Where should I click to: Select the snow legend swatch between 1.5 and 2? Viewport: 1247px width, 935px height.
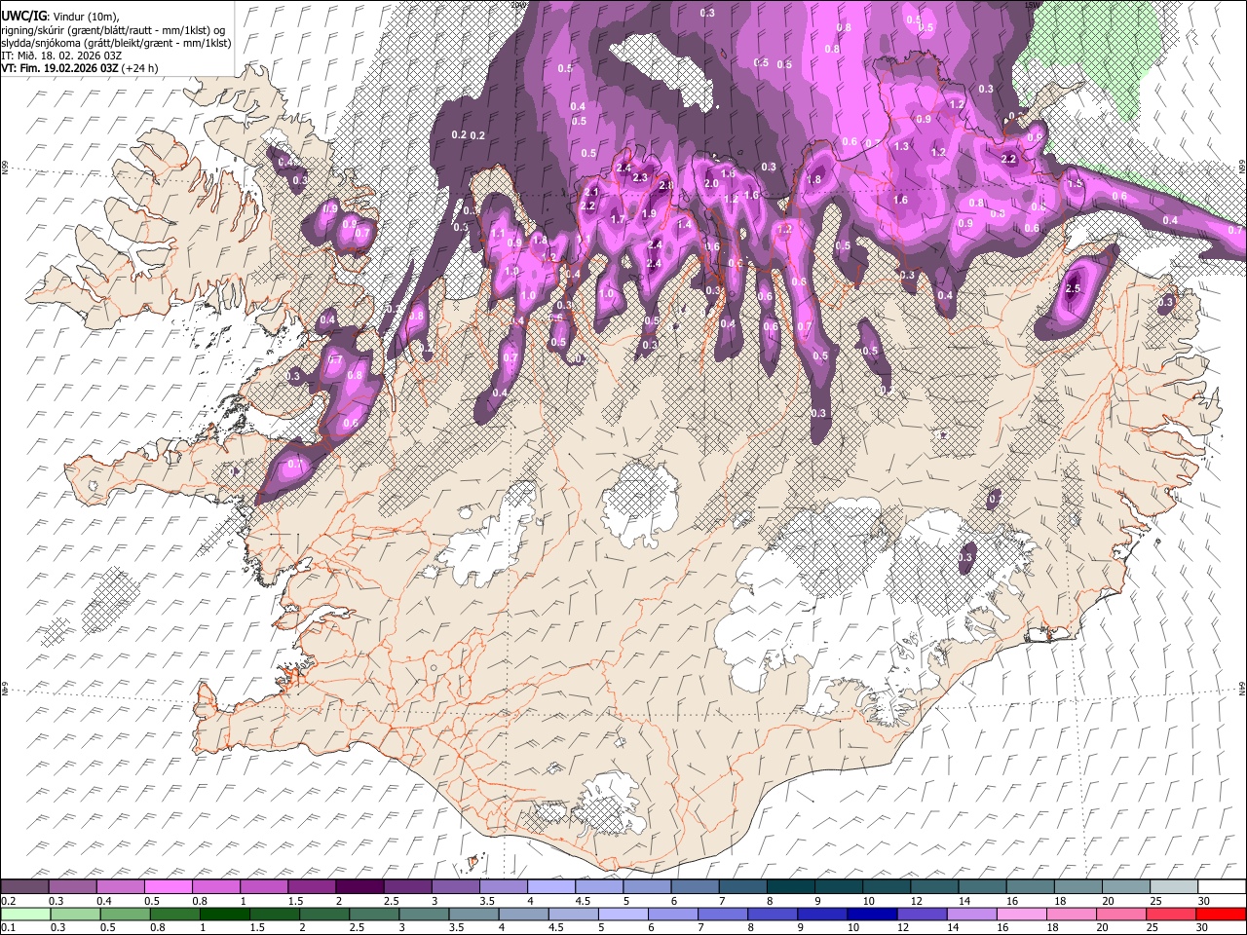pos(312,886)
